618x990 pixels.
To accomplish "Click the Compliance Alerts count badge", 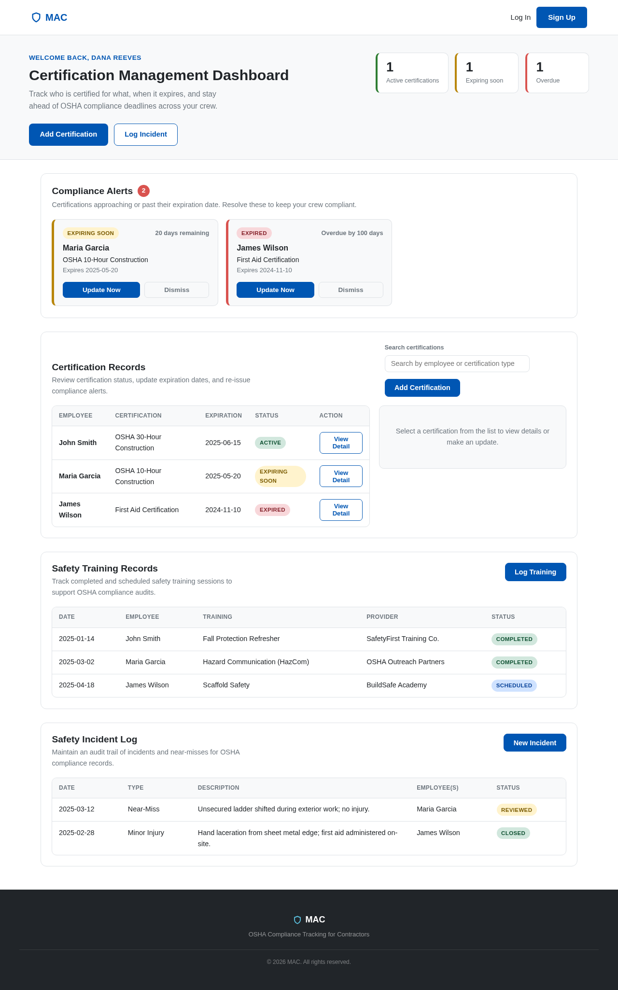I will 143,191.
